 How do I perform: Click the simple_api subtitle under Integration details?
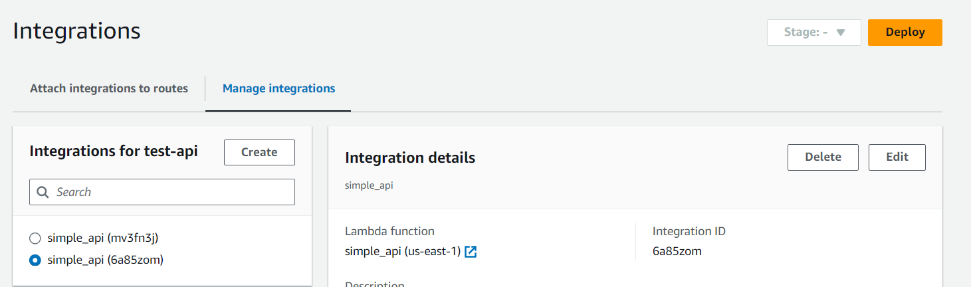(369, 185)
